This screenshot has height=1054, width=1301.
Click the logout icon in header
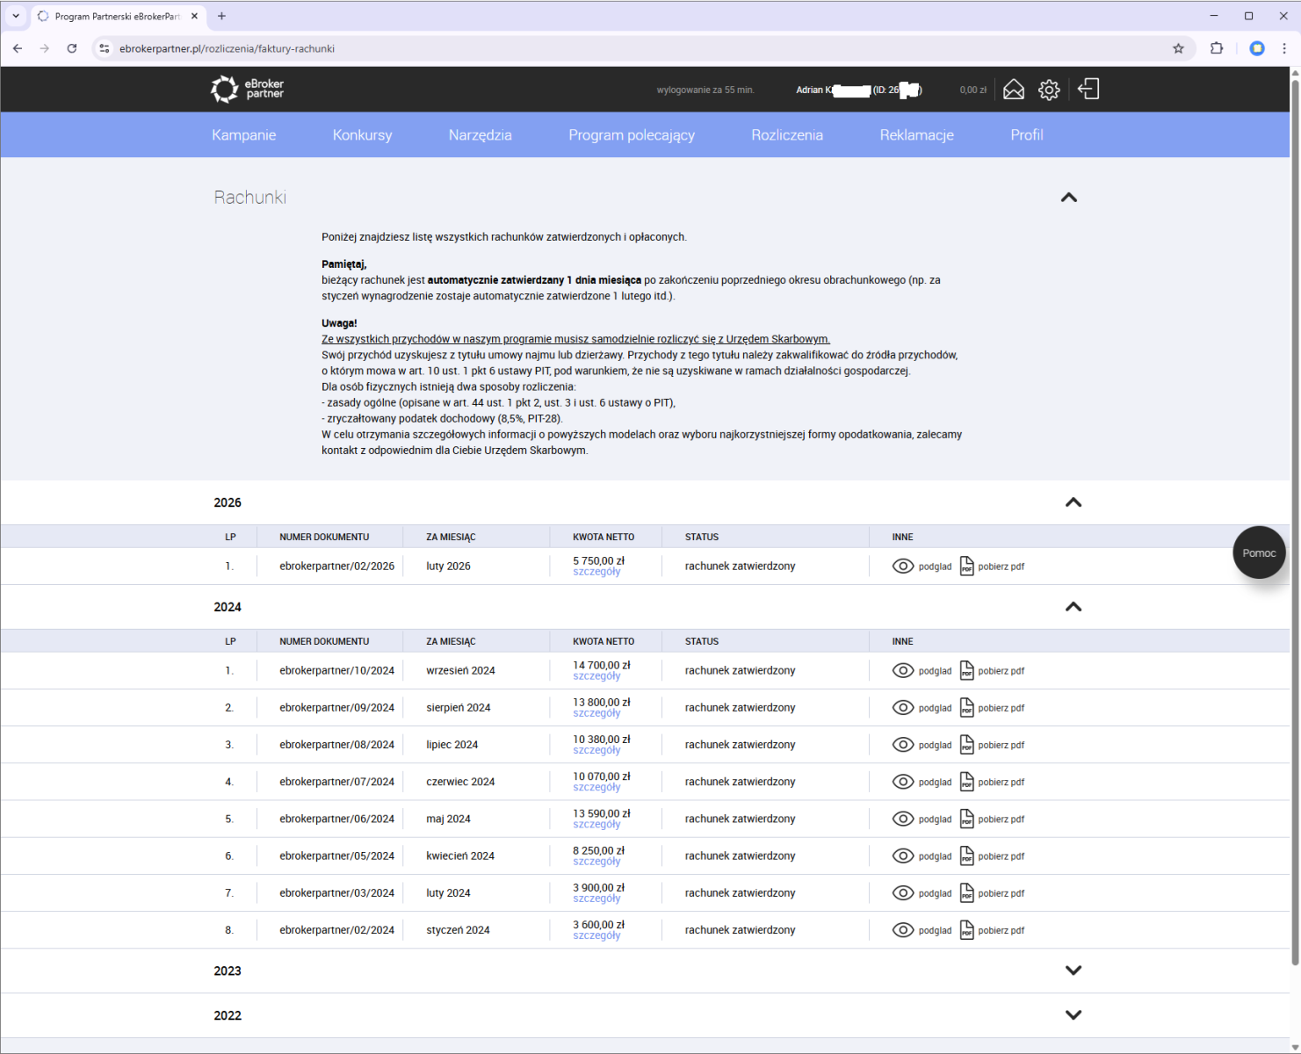pos(1088,90)
